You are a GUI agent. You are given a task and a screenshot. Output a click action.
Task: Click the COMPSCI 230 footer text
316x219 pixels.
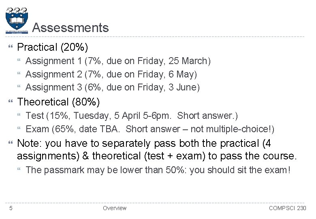[x=288, y=208]
